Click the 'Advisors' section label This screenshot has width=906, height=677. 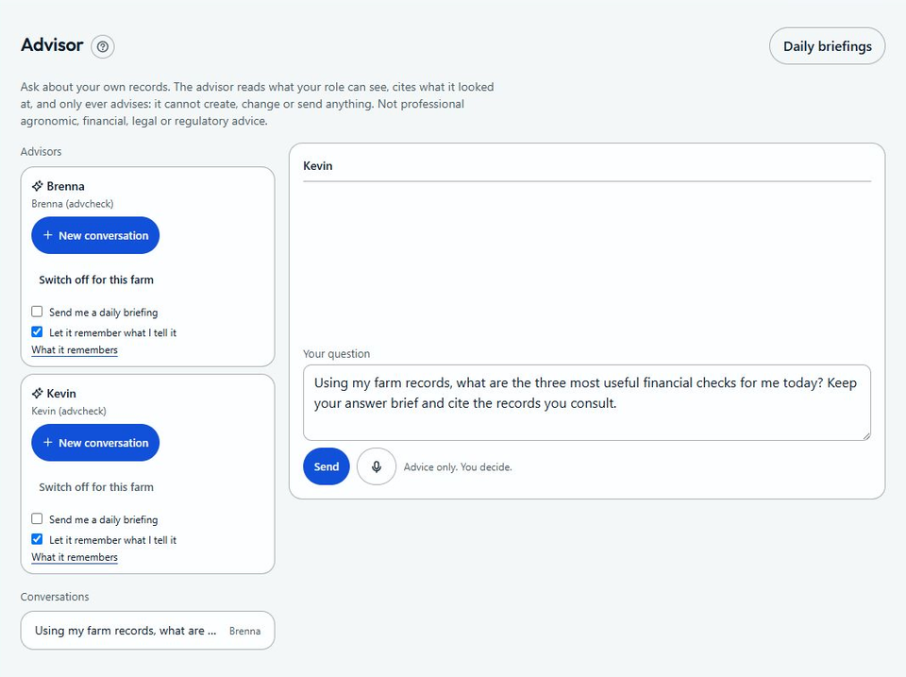(41, 151)
